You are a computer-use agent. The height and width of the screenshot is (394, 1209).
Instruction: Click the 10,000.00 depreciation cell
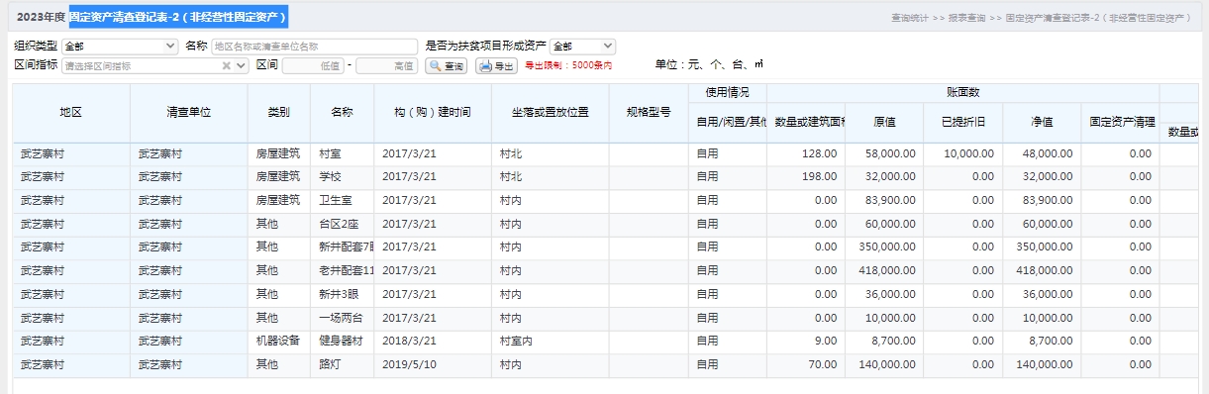coord(962,153)
